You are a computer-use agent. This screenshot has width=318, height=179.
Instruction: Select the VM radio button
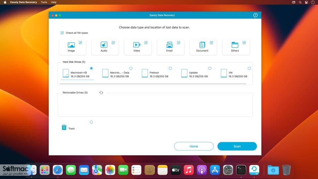click(249, 68)
